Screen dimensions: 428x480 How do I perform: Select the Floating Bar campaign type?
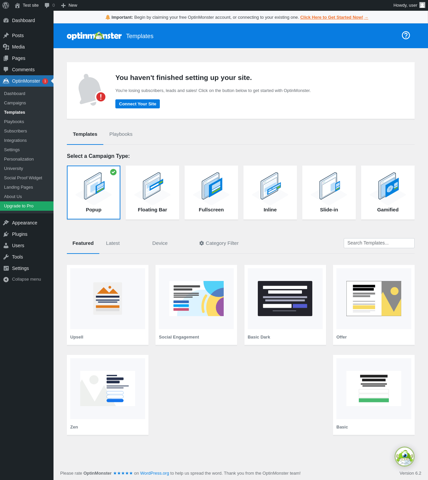click(152, 192)
